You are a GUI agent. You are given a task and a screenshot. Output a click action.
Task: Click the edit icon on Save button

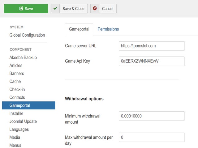(21, 9)
